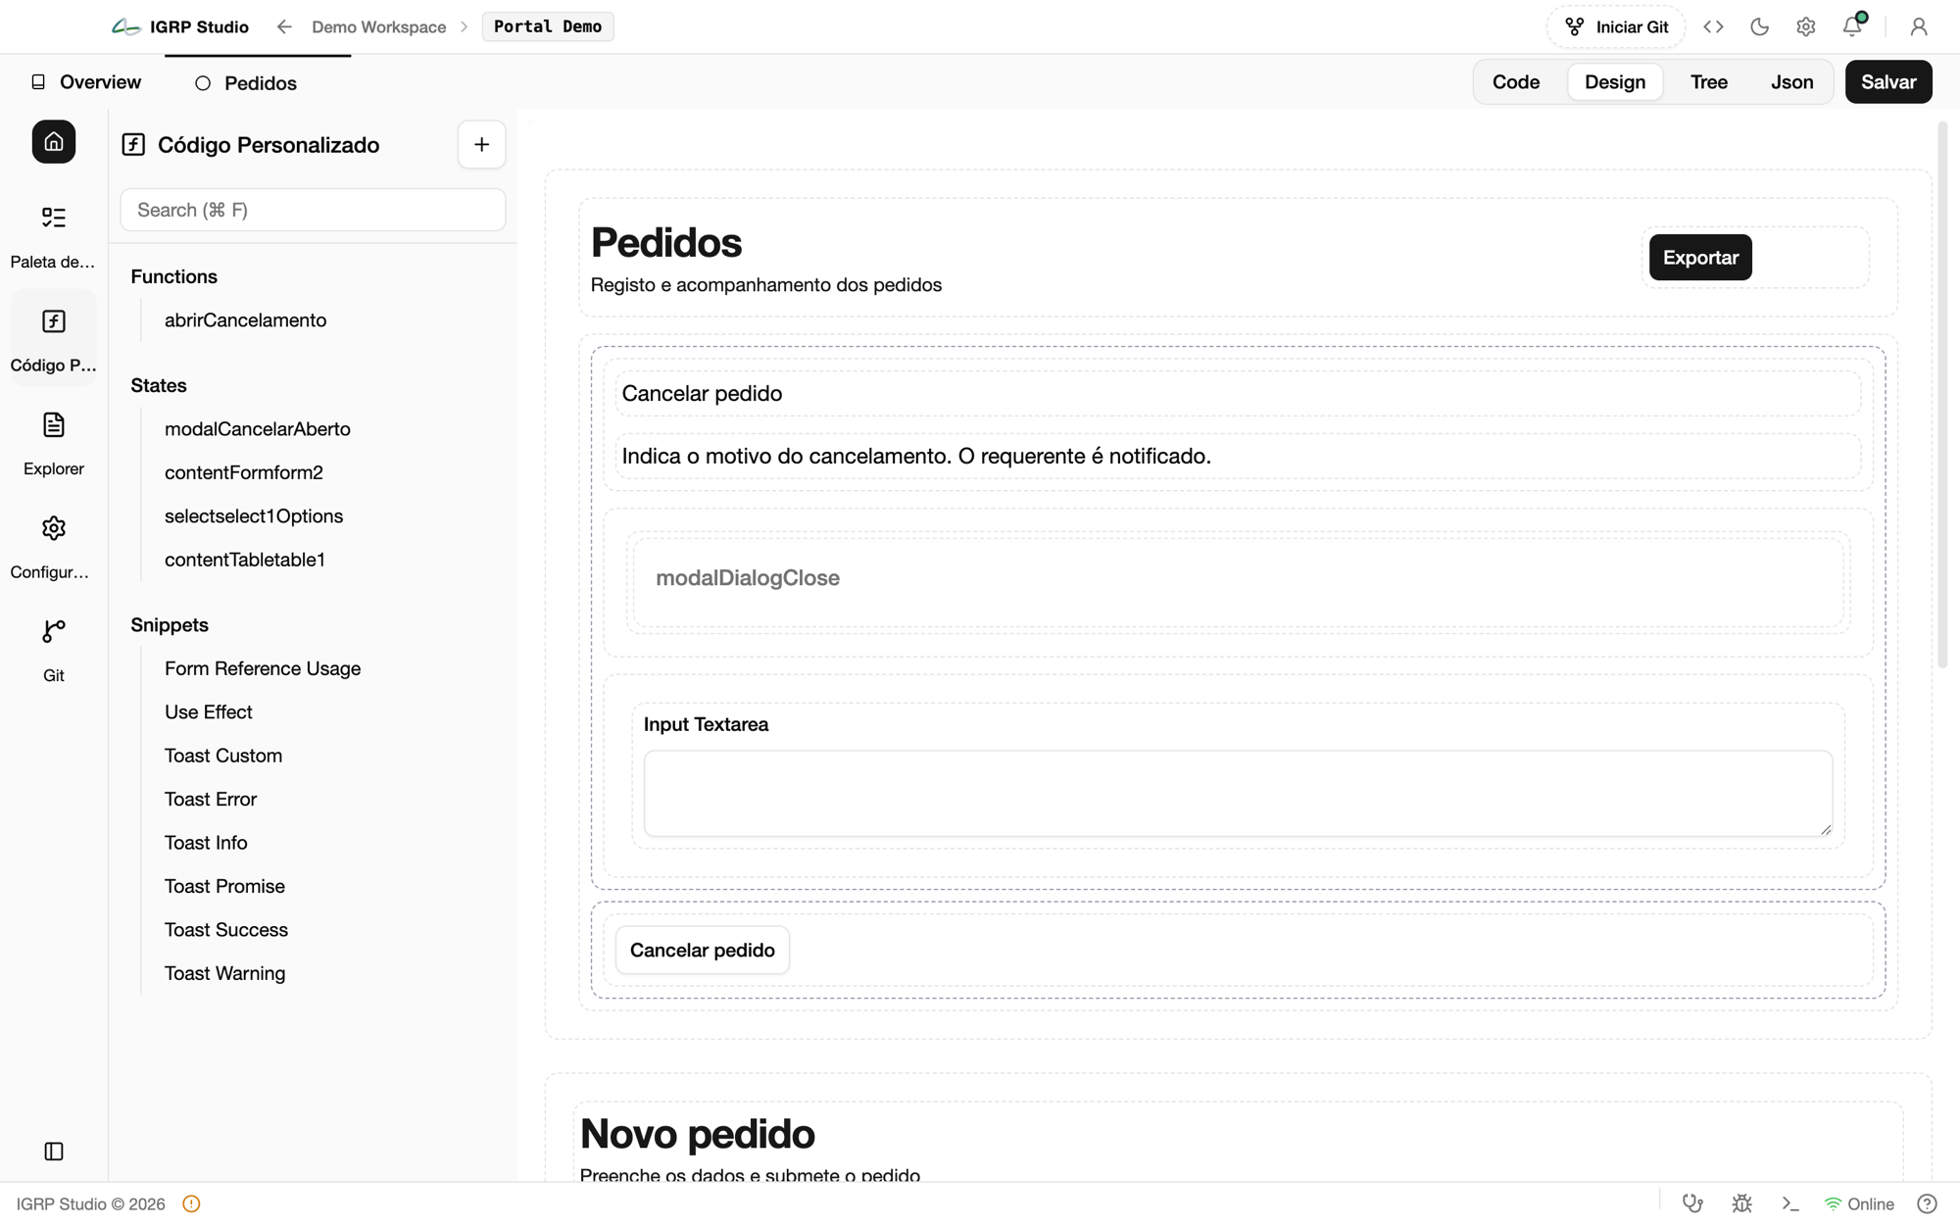Image resolution: width=1960 pixels, height=1225 pixels.
Task: Click the back arrow next to Demo Workspace
Action: [284, 26]
